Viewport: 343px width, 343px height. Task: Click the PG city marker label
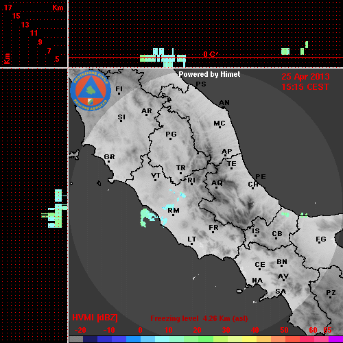pos(171,134)
